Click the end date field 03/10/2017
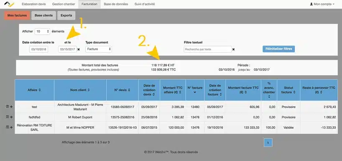The height and width of the screenshot is (161, 342). pos(67,49)
